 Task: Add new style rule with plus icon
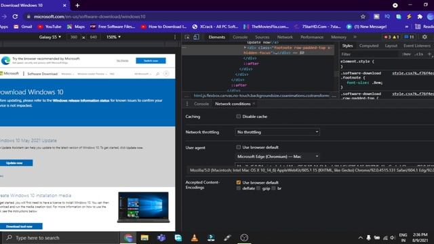[x=429, y=54]
